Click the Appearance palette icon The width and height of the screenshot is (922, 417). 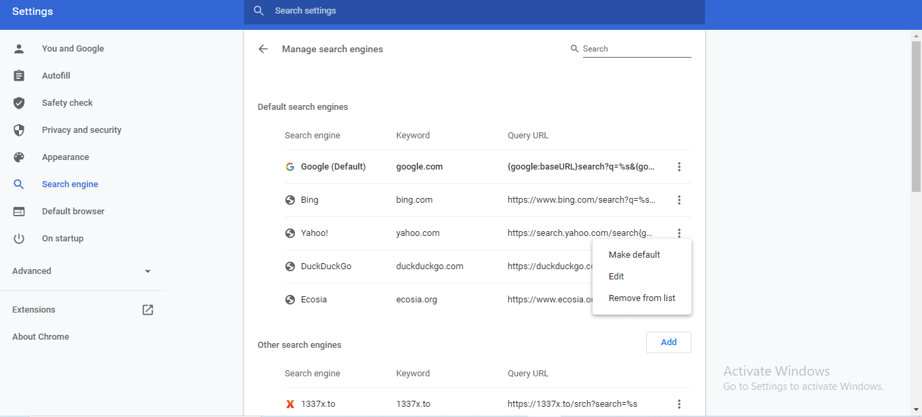pos(19,157)
